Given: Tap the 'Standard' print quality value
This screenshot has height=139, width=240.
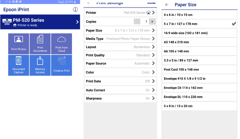Looking at the screenshot, I should click(x=143, y=55).
